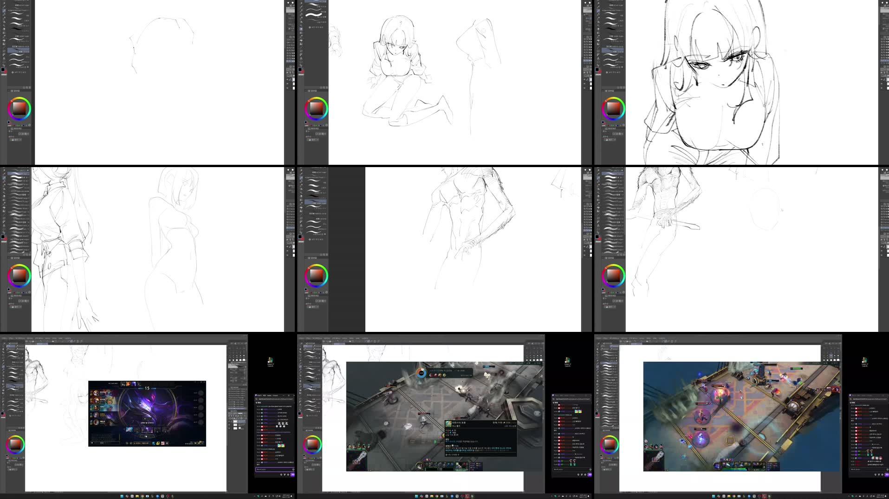
Task: Open the first menu in the menu bar above the colorful bridge game canvas
Action: [x=598, y=338]
